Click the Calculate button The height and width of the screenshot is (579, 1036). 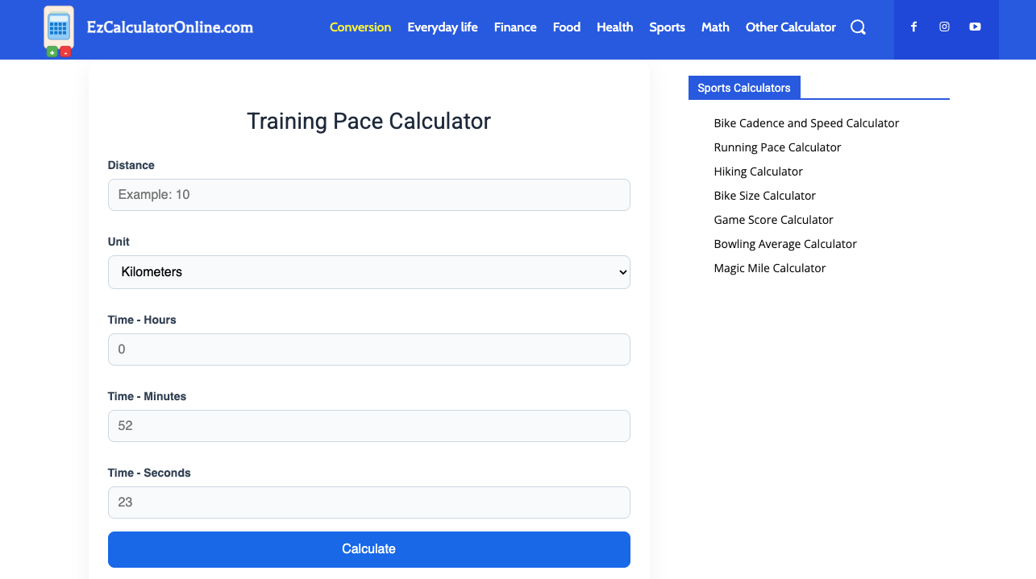(368, 549)
